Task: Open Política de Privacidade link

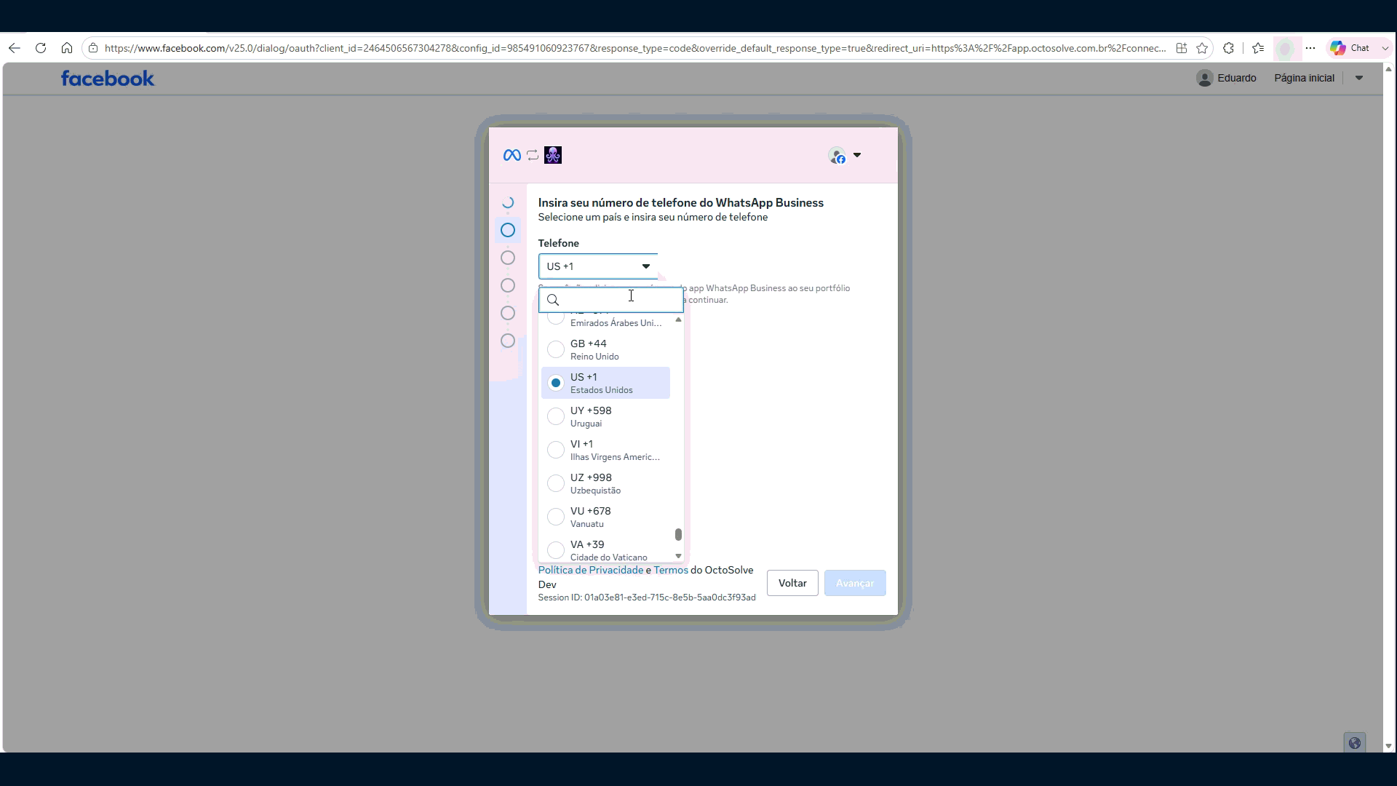Action: 591,570
